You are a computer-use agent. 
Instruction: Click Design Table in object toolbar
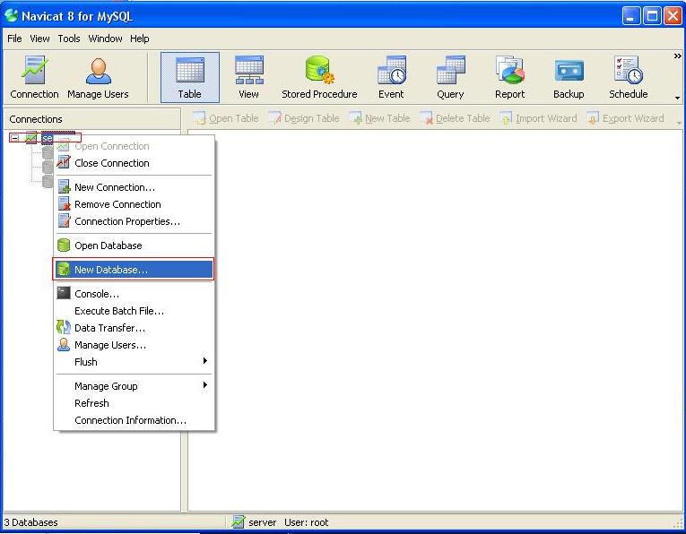pos(304,118)
